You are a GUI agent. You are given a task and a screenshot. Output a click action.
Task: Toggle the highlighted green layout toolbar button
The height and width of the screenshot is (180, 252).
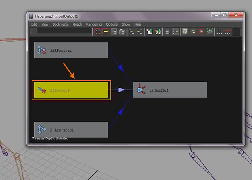185,31
